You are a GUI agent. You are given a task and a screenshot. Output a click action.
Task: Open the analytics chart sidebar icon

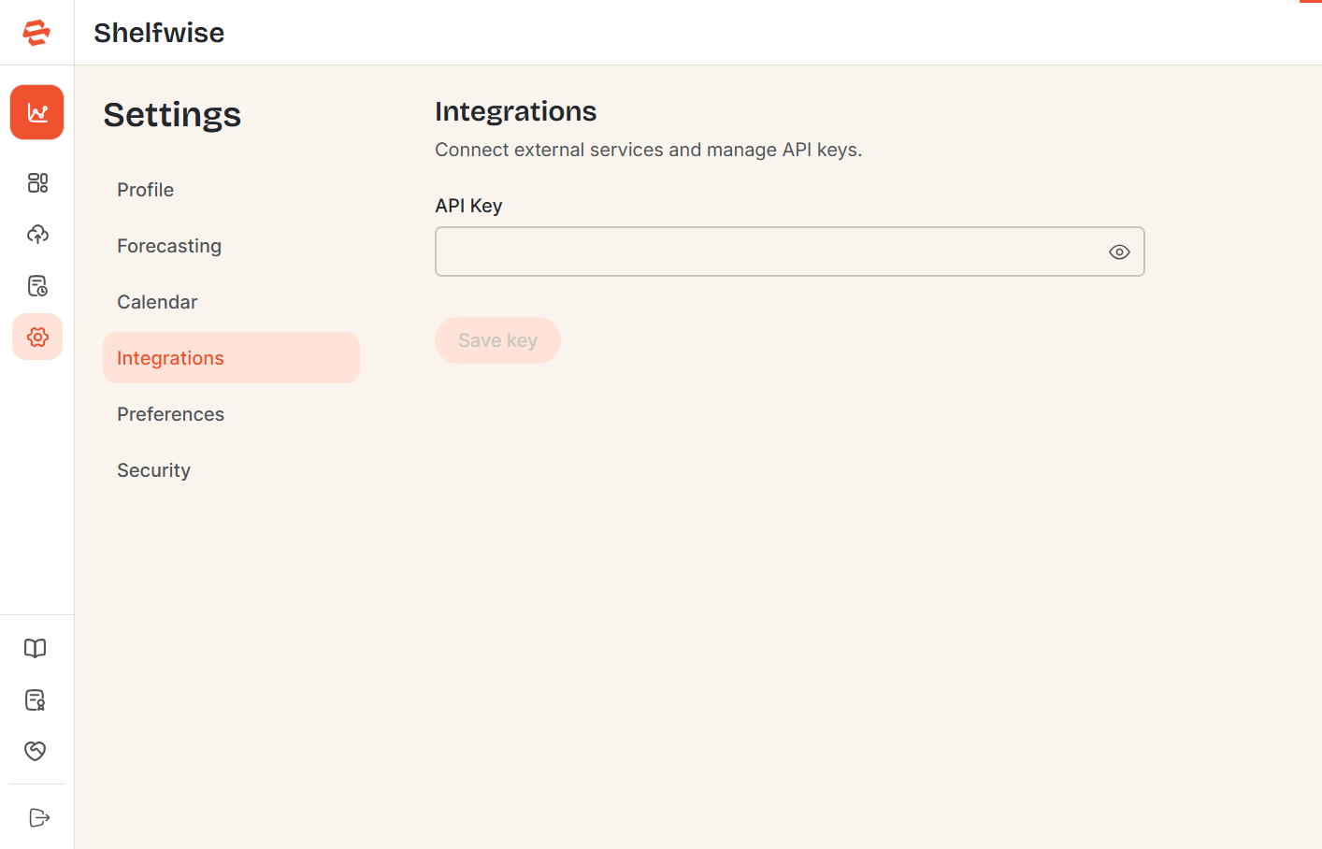click(37, 112)
